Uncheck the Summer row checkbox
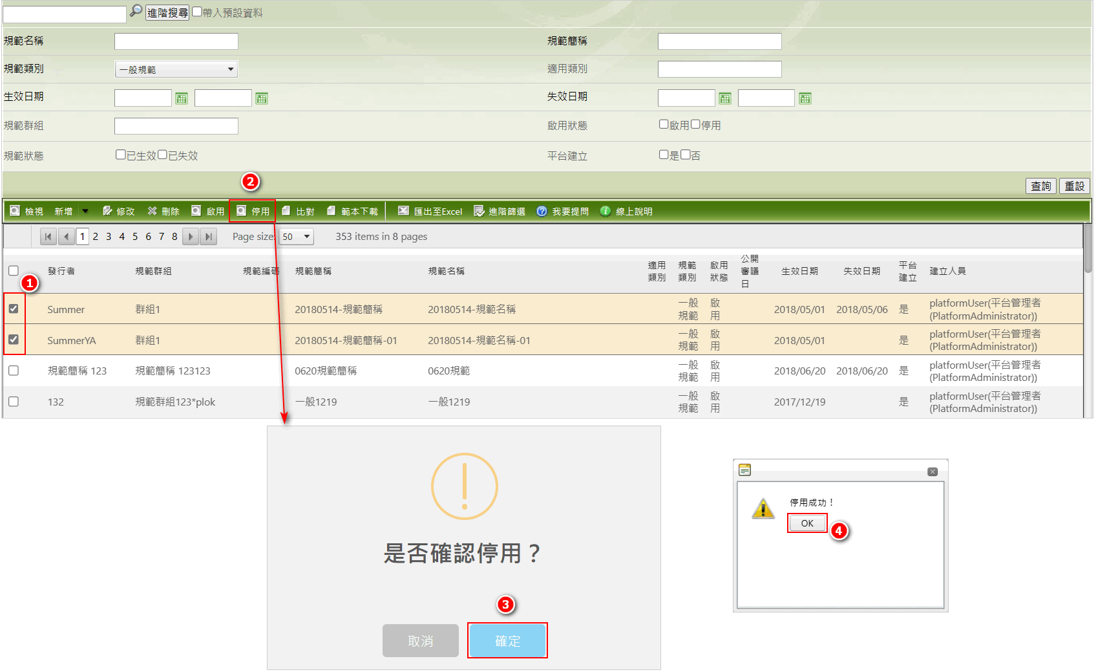 pyautogui.click(x=14, y=309)
